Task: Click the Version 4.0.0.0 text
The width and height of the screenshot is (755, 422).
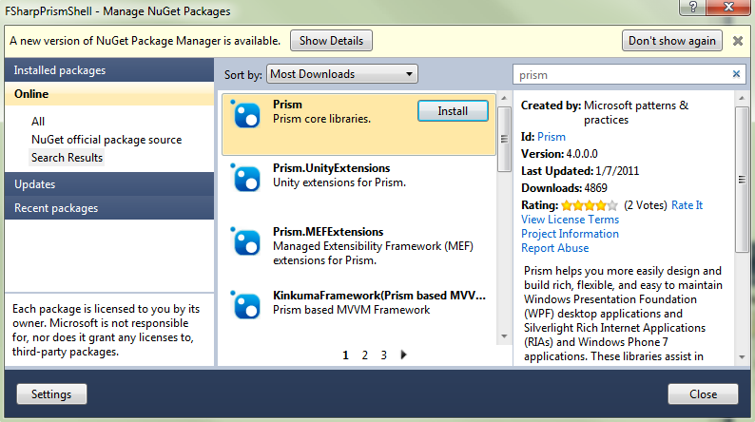Action: 559,154
